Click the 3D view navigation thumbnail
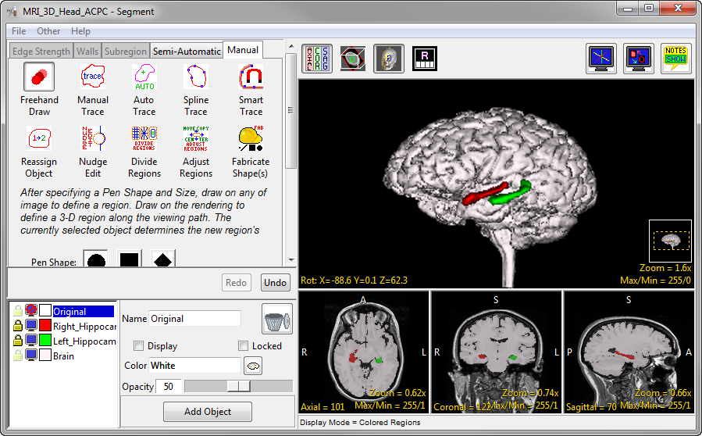Image resolution: width=702 pixels, height=436 pixels. [x=670, y=241]
